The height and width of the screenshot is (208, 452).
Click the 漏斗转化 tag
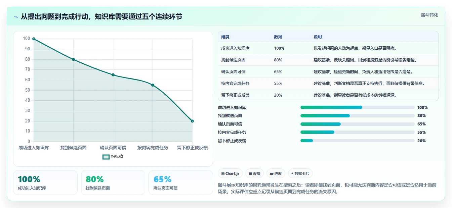pos(429,15)
